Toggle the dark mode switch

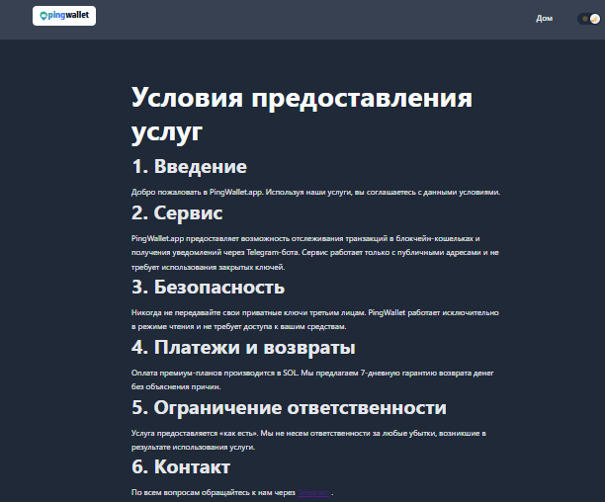pos(589,19)
